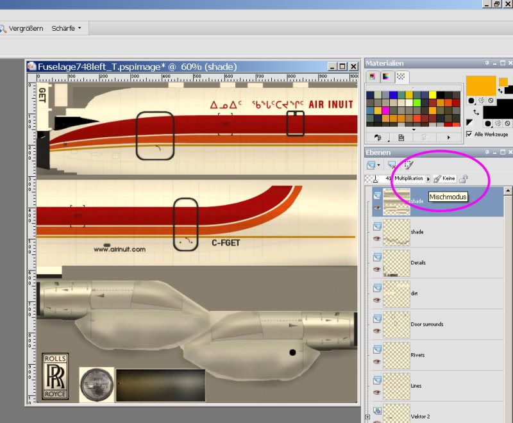Delete the current layer
The image size is (513, 423).
click(392, 165)
